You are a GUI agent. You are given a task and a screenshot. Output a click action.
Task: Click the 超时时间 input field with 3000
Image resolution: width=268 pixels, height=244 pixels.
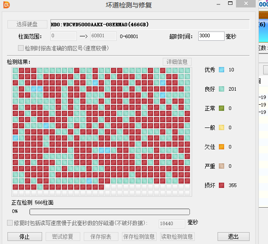pos(211,36)
